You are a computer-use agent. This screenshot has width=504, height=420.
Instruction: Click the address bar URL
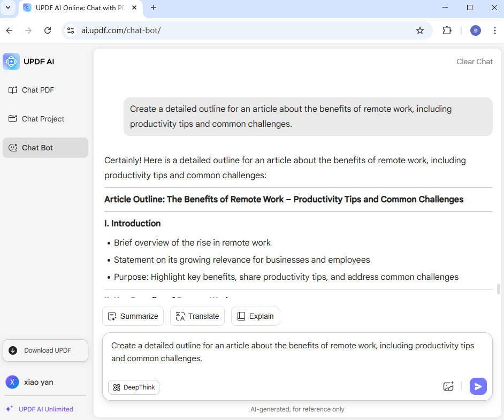[121, 30]
